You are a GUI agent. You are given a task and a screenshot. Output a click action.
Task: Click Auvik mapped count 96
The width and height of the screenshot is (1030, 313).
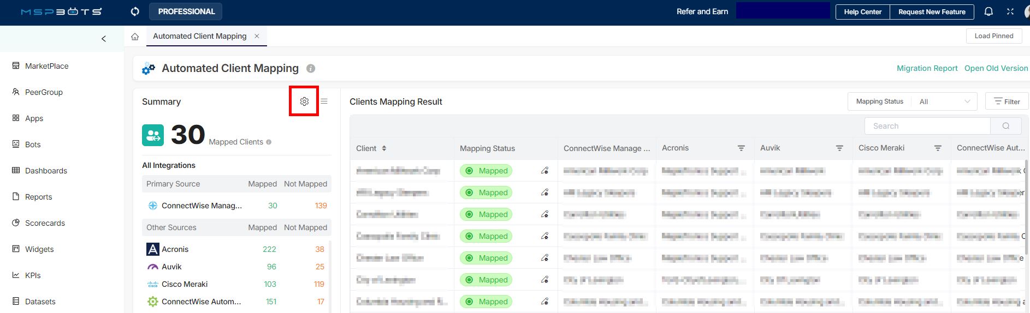click(x=271, y=267)
